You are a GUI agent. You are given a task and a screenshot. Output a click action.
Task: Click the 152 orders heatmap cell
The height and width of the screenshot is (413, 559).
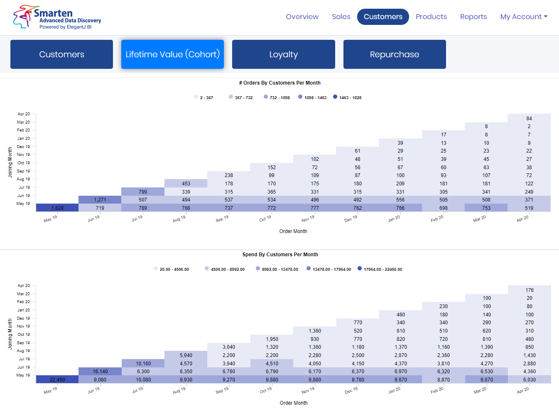tap(272, 167)
